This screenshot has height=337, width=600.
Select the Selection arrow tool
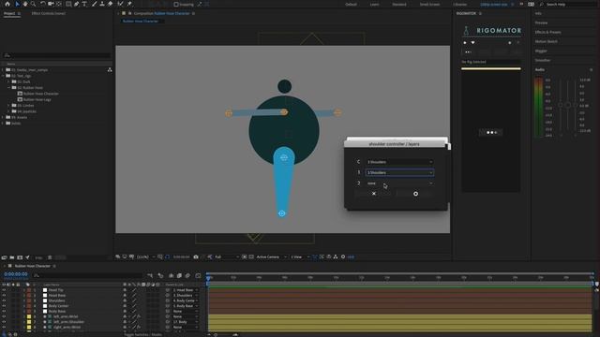[17, 4]
